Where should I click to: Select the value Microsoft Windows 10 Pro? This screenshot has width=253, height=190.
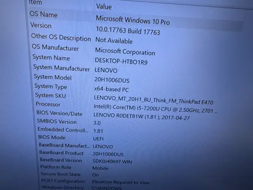click(x=133, y=20)
